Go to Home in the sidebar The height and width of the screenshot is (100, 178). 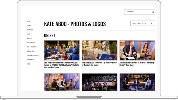28,21
